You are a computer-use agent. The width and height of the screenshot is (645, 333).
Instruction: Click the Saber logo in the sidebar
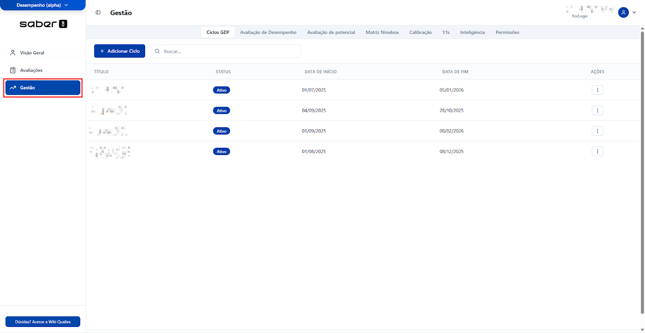pos(43,24)
